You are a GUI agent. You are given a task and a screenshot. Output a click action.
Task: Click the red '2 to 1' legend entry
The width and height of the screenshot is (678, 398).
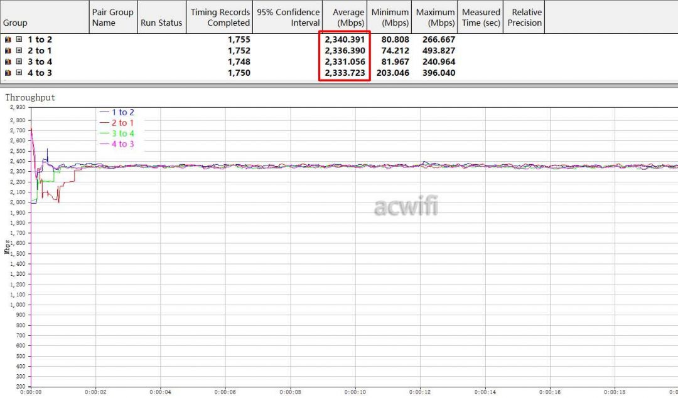tap(122, 123)
